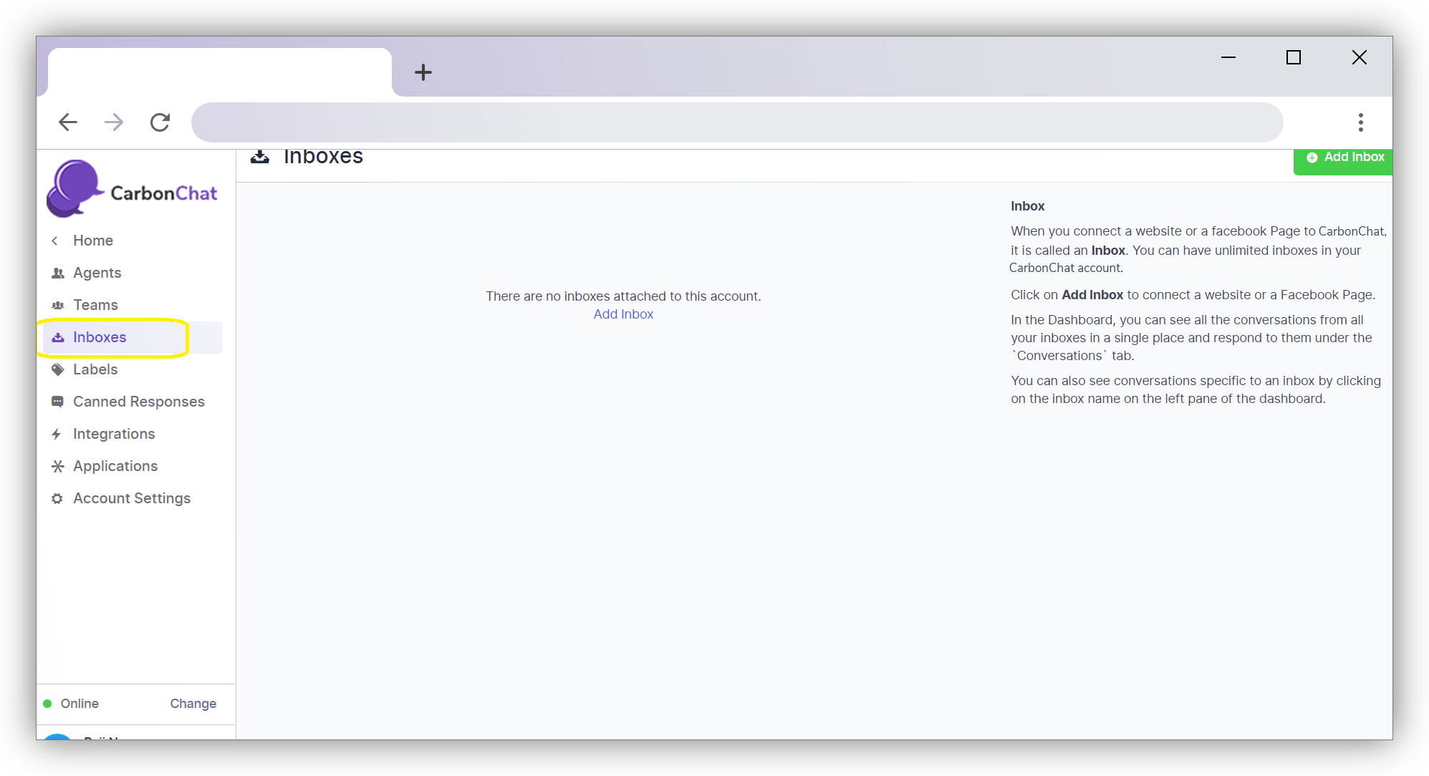
Task: Click the CarbonChat logo
Action: [x=133, y=190]
